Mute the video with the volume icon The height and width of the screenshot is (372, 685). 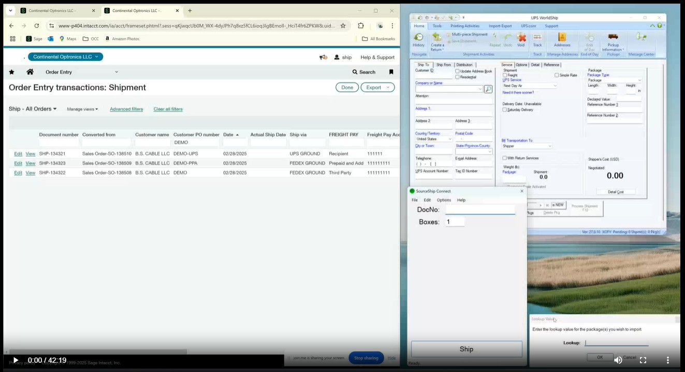(x=618, y=360)
